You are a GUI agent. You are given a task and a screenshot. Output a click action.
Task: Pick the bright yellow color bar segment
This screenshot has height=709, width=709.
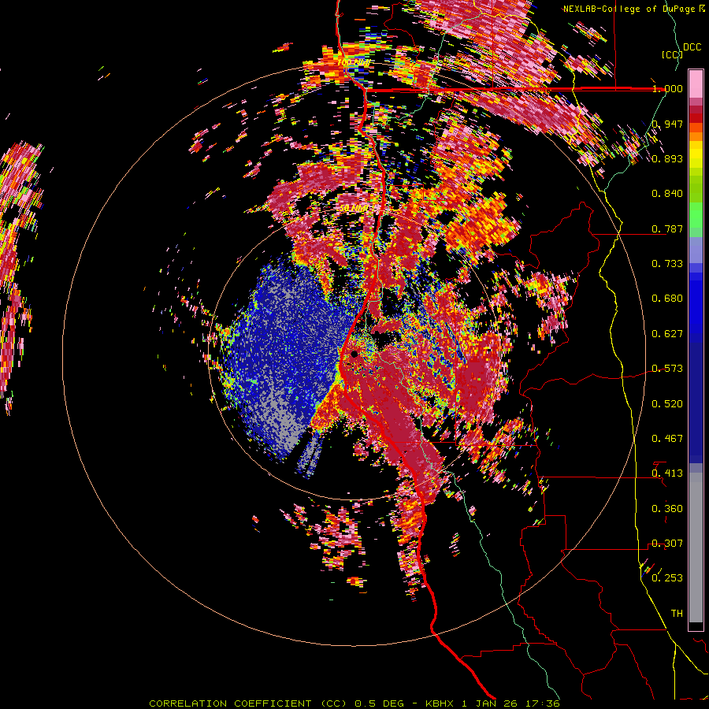coord(696,154)
